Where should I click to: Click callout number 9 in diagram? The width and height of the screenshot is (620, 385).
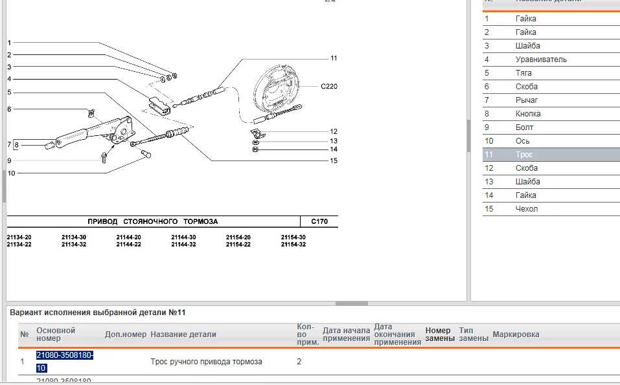click(x=9, y=160)
